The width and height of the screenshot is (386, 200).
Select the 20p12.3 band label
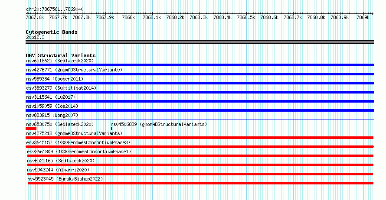(35, 37)
